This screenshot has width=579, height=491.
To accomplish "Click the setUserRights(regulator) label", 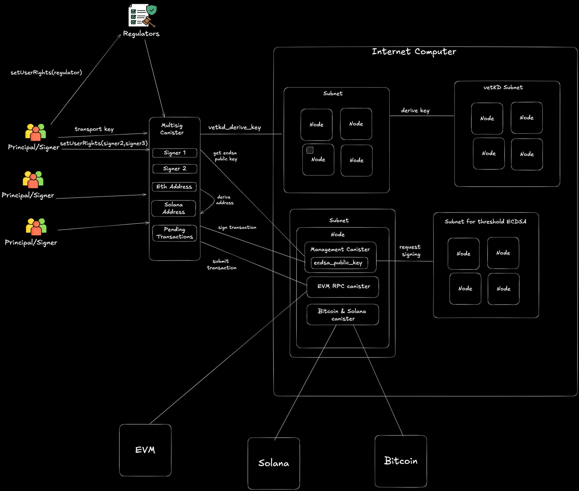I will tap(46, 72).
